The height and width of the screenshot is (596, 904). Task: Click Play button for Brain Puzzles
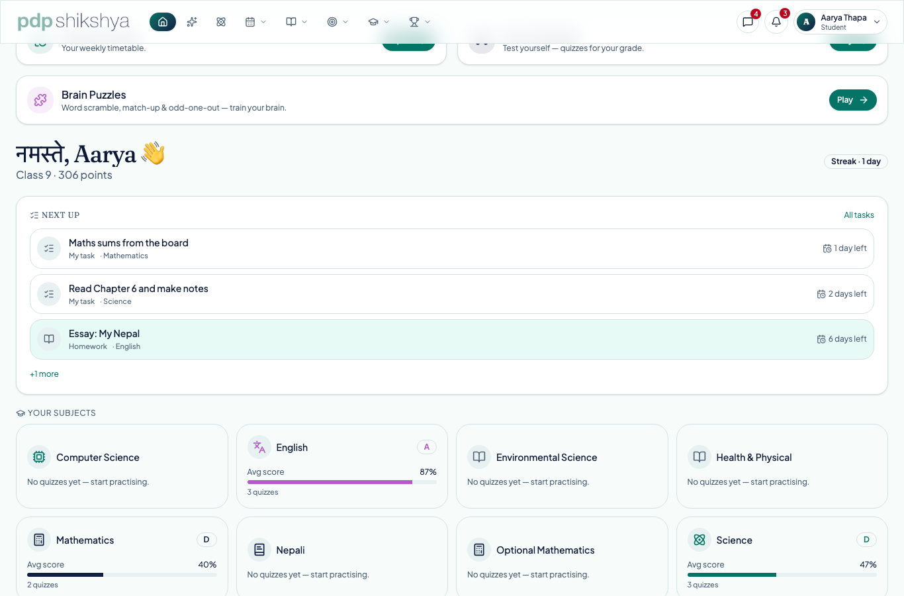tap(852, 100)
